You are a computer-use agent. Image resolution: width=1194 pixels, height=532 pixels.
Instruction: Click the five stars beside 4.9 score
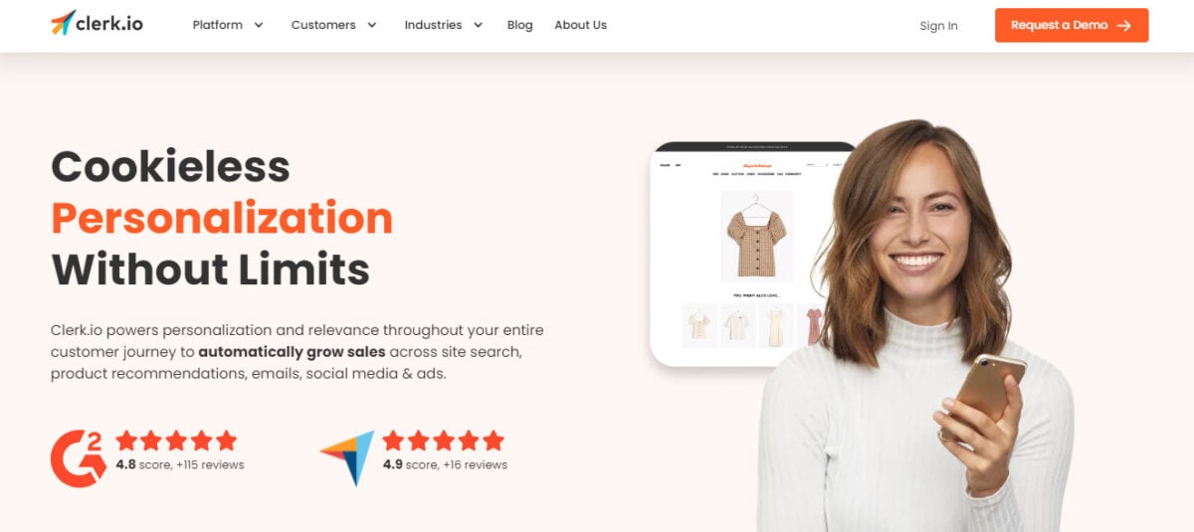coord(444,441)
